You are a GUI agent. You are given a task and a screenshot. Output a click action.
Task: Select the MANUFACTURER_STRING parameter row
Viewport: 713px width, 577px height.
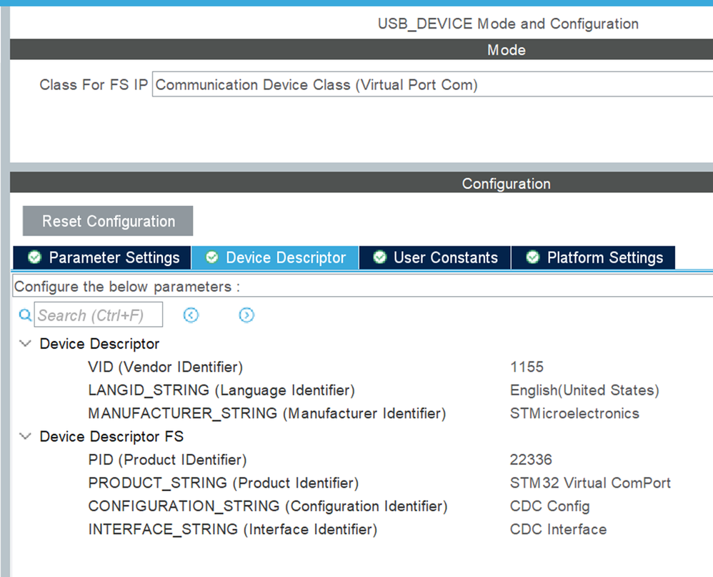[x=266, y=413]
